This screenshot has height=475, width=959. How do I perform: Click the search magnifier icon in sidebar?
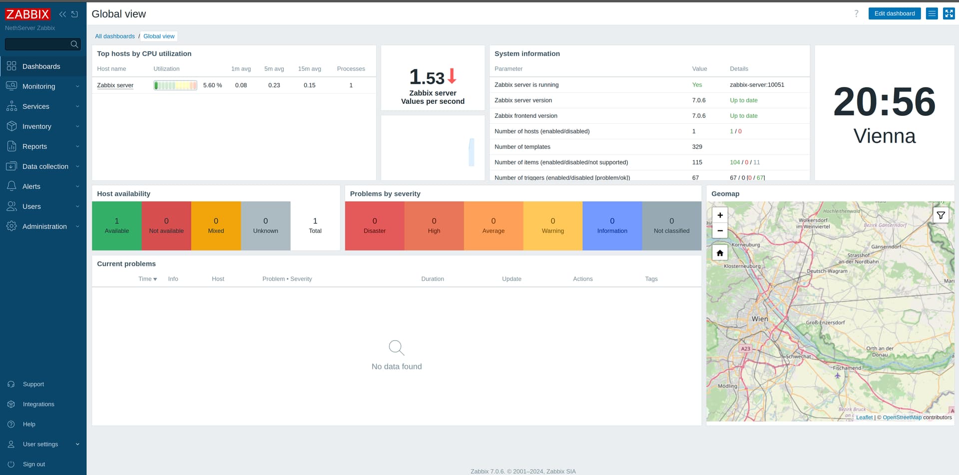74,44
